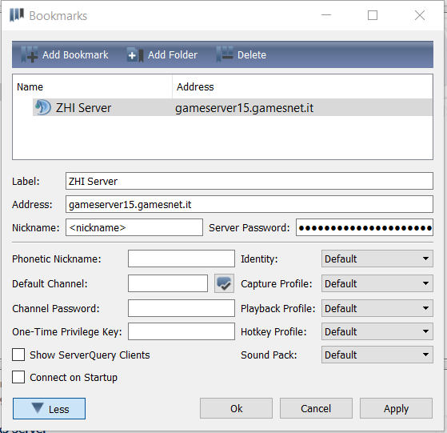Open the Playback Profile dropdown
The image size is (447, 433).
[377, 308]
